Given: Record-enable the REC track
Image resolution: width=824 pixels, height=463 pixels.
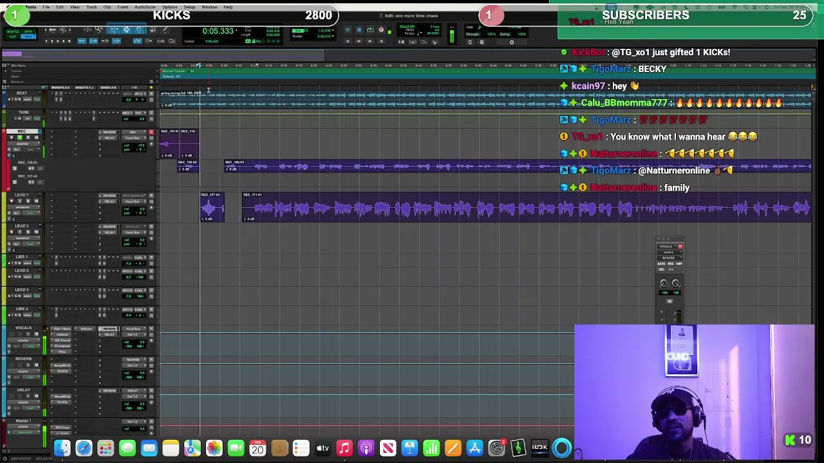Looking at the screenshot, I should [12, 137].
